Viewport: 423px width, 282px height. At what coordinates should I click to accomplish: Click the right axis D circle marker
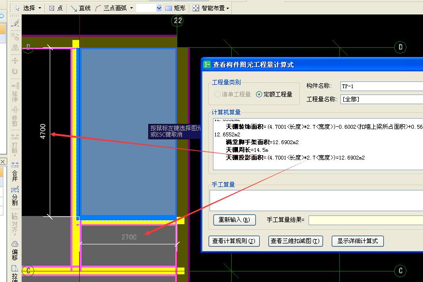point(400,47)
